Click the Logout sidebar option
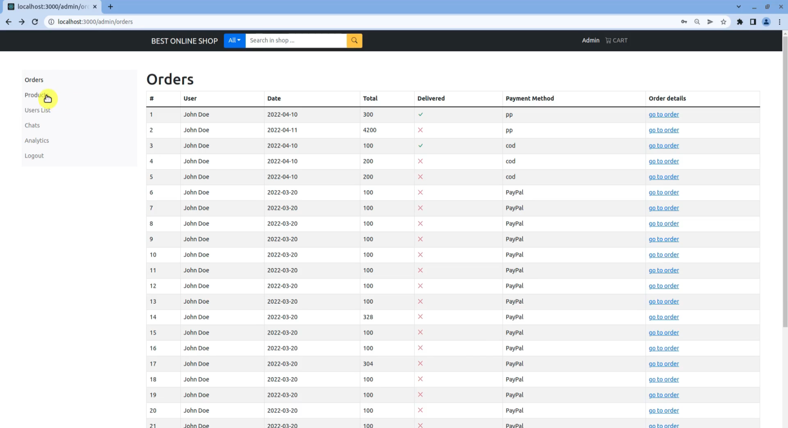788x428 pixels. point(34,155)
